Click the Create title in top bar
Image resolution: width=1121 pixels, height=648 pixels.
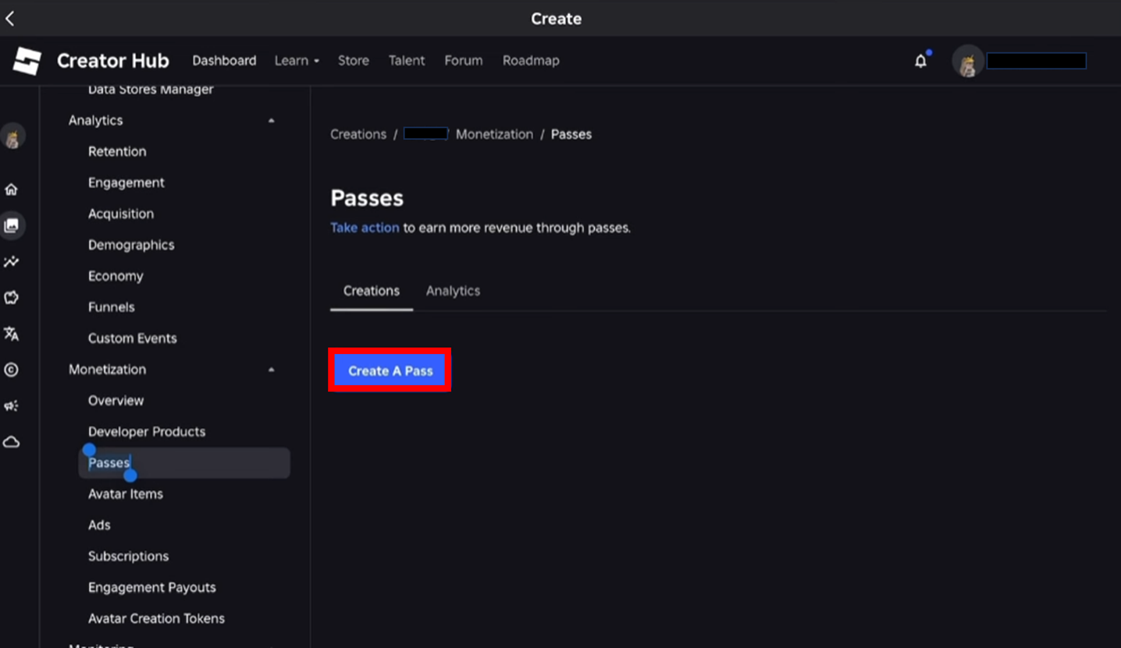pos(557,19)
